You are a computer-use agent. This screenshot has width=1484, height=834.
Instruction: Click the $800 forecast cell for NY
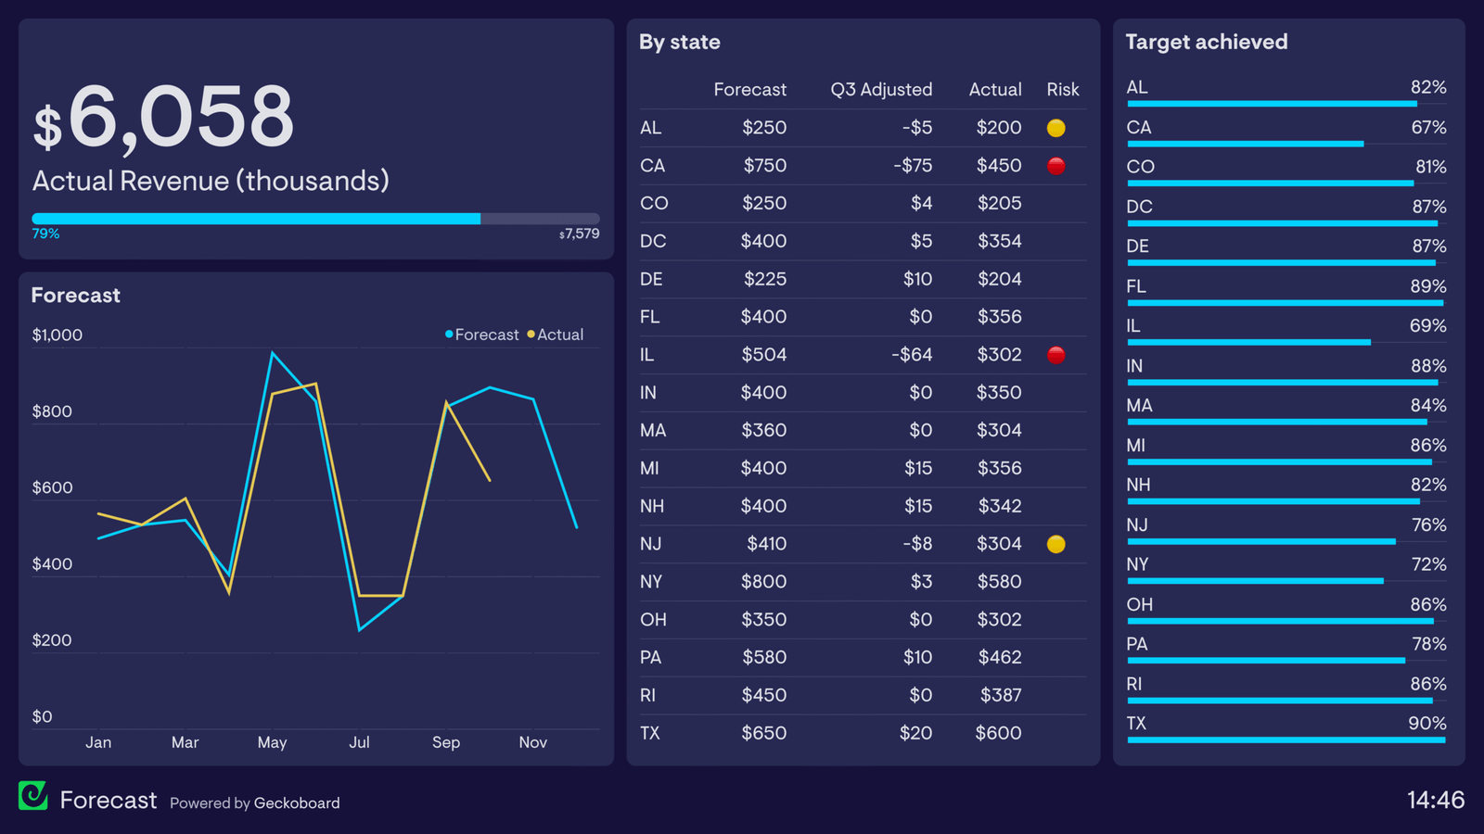[x=764, y=582]
